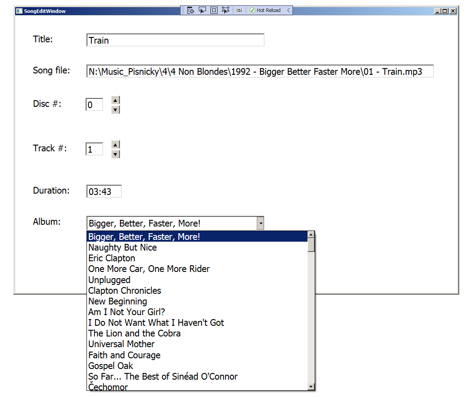
Task: Select 'I Do Not Want What I Haven't Got'
Action: 197,323
